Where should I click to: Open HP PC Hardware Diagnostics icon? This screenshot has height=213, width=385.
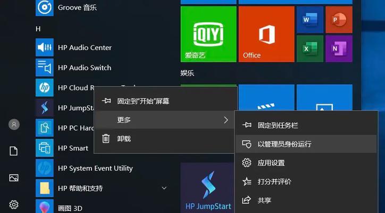pos(45,128)
